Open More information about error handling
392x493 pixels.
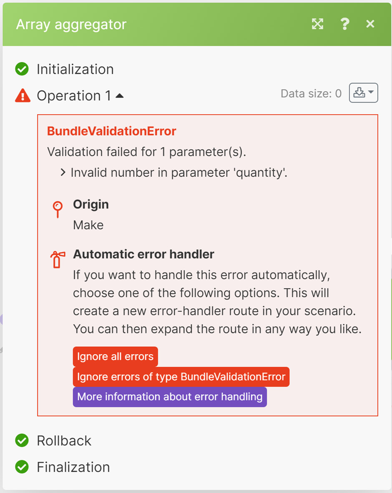[170, 397]
